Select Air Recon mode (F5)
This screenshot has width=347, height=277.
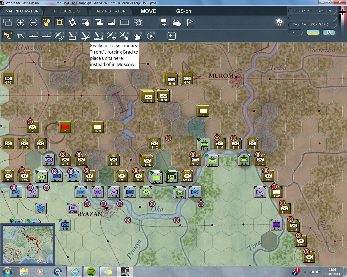point(59,36)
